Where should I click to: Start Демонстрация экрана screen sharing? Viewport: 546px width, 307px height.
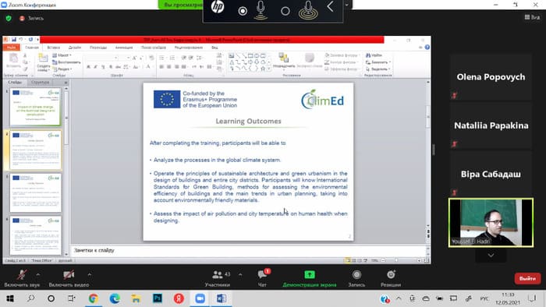pyautogui.click(x=309, y=278)
